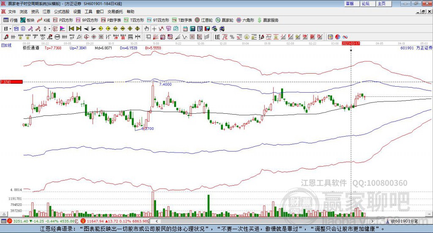Open the 行情 quotes view

click(x=10, y=20)
